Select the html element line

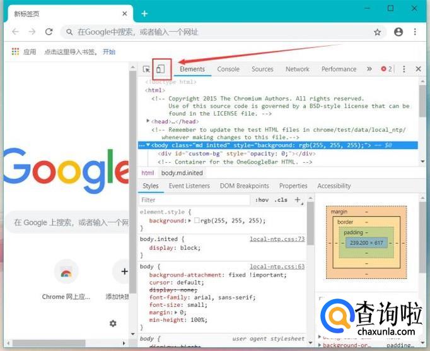coord(155,90)
